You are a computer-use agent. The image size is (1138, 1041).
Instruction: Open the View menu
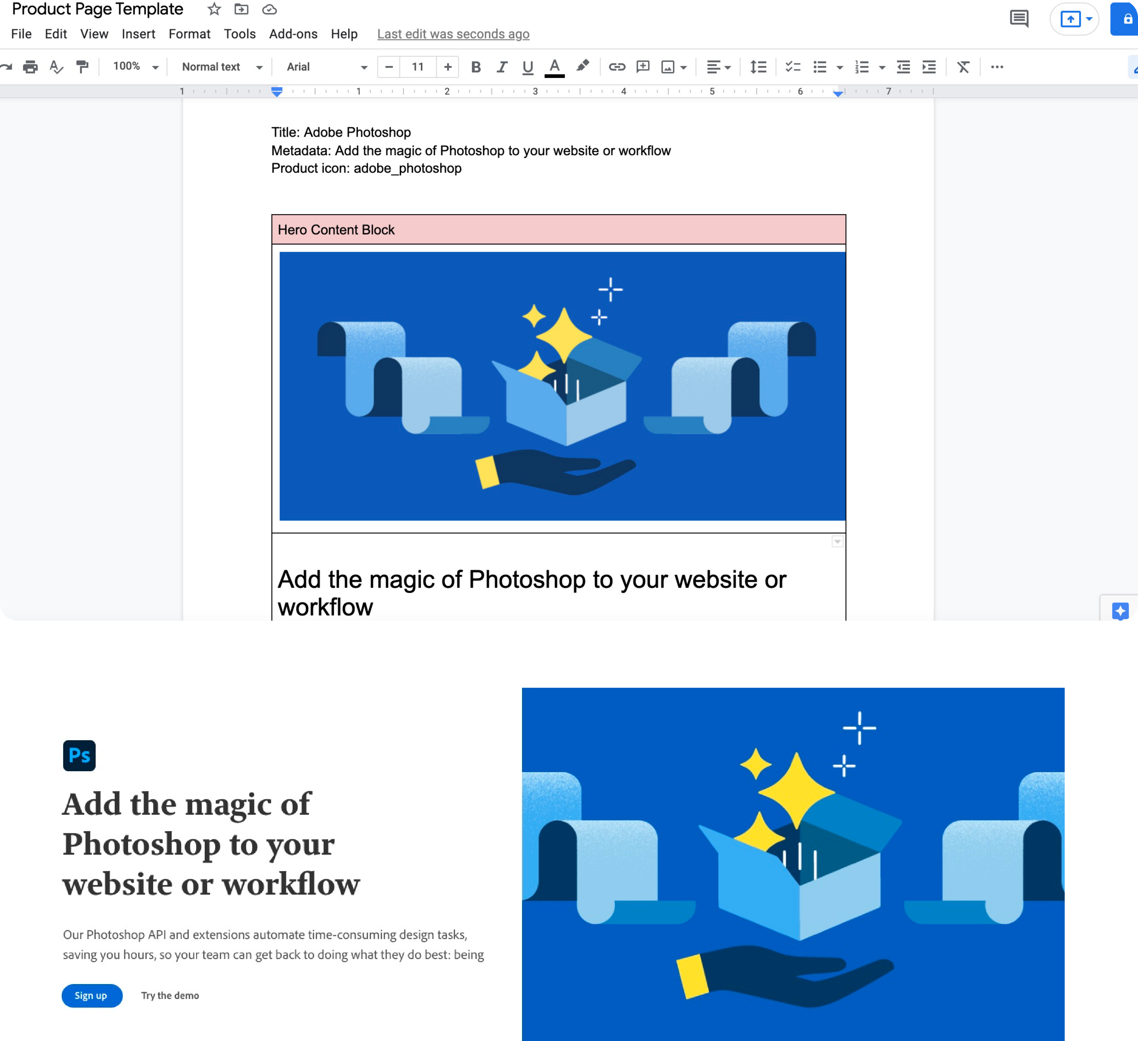94,34
